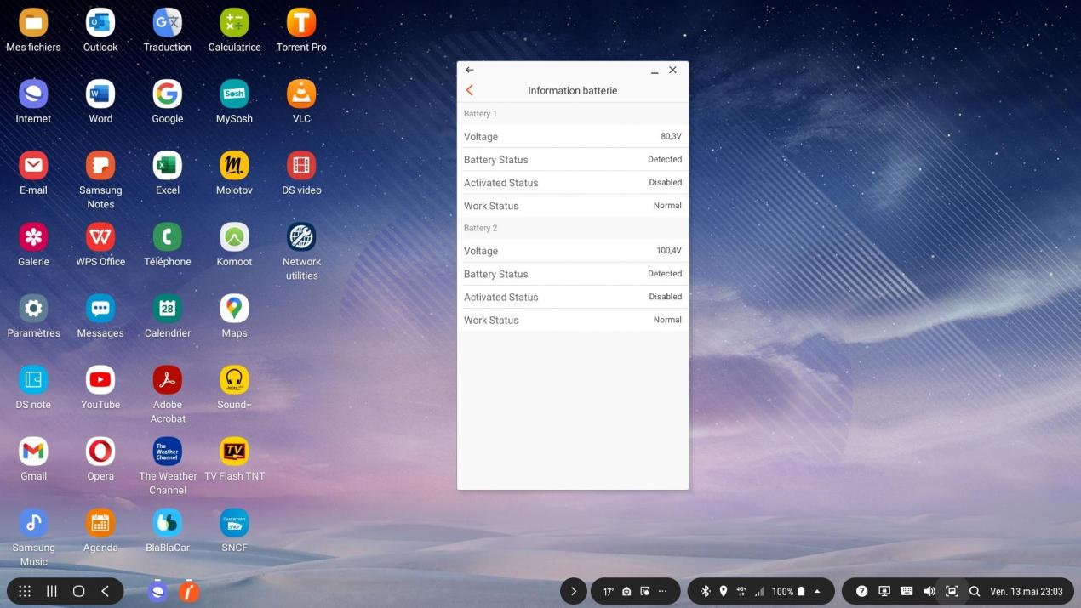Screen dimensions: 1081x608
Task: Switch to the orange running app in taskbar
Action: click(189, 591)
